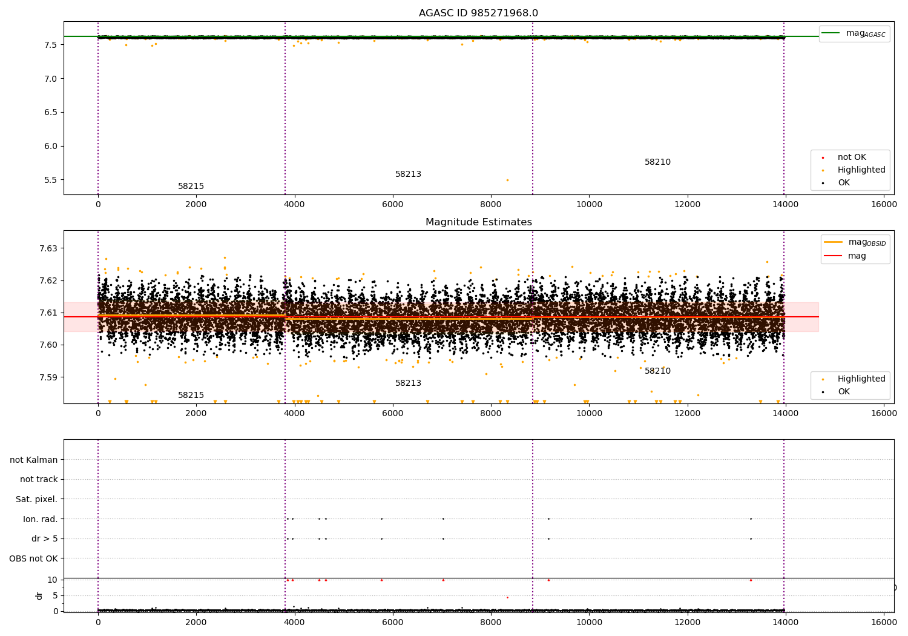Click the 8000 x-tick under Magnitude Estimates plot

491,413
